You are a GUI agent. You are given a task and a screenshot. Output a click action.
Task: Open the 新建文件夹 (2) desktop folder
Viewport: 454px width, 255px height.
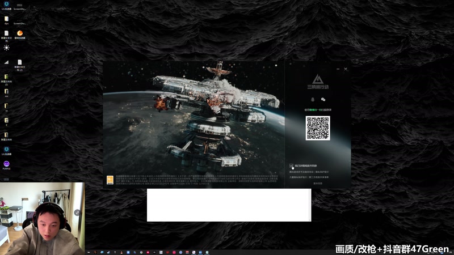[x=6, y=79]
